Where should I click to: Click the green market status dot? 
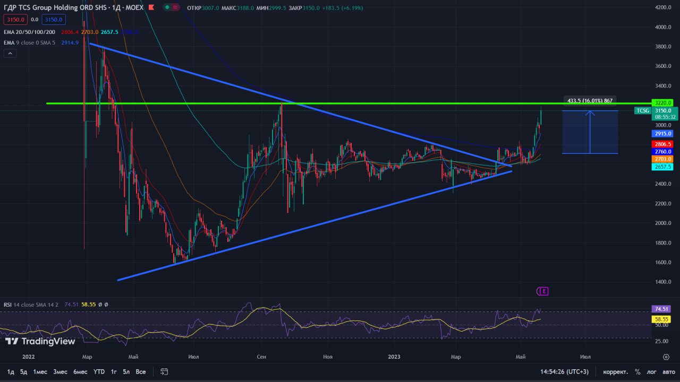tap(167, 7)
